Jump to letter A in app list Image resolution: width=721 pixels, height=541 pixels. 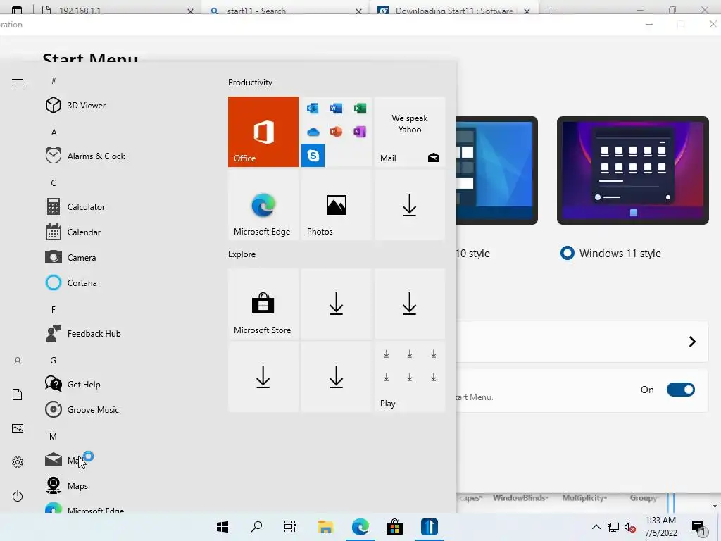(x=54, y=132)
